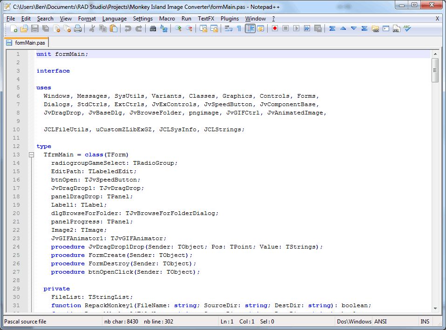This screenshot has width=446, height=330.
Task: Click the blue up-triangle toolbar icon
Action: point(343,28)
